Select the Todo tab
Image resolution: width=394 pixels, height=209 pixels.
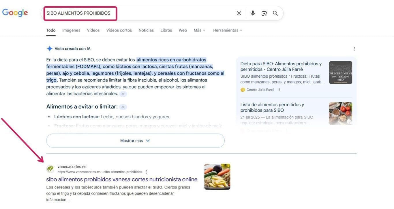(51, 30)
